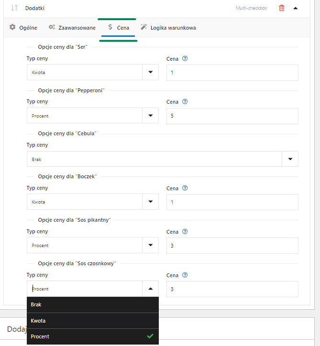Choose Kwota in the open dropdown list
This screenshot has width=320, height=346.
(93, 321)
